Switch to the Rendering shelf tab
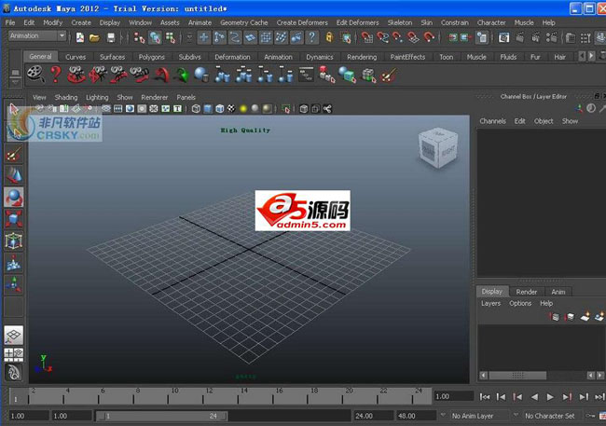 (362, 57)
